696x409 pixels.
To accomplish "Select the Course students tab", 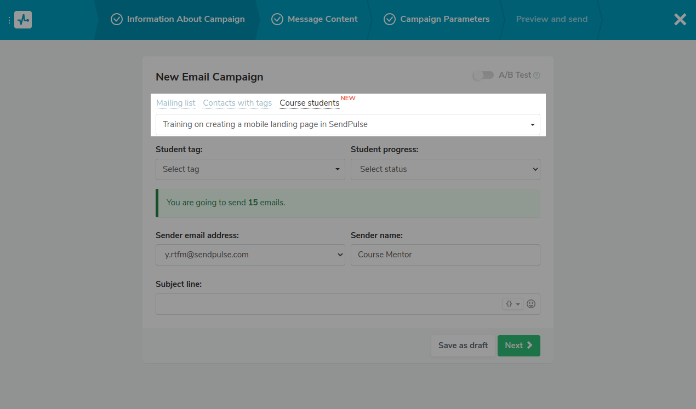I will pos(309,103).
